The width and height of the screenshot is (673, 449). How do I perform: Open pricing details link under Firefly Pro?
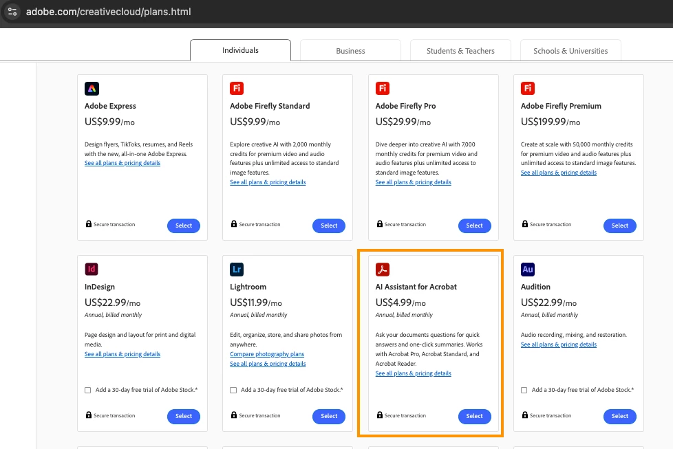point(414,182)
